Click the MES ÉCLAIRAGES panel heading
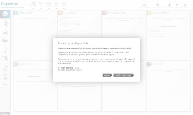Image resolution: width=193 pixels, height=115 pixels. [161, 13]
